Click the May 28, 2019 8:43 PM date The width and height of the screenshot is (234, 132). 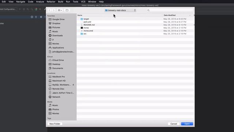tap(175, 19)
